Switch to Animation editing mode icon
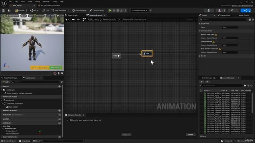The width and height of the screenshot is (255, 143). pos(232,11)
